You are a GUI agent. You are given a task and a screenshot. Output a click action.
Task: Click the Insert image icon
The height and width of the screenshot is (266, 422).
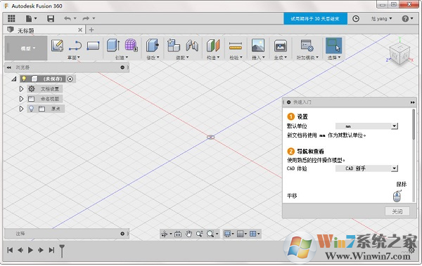point(258,45)
